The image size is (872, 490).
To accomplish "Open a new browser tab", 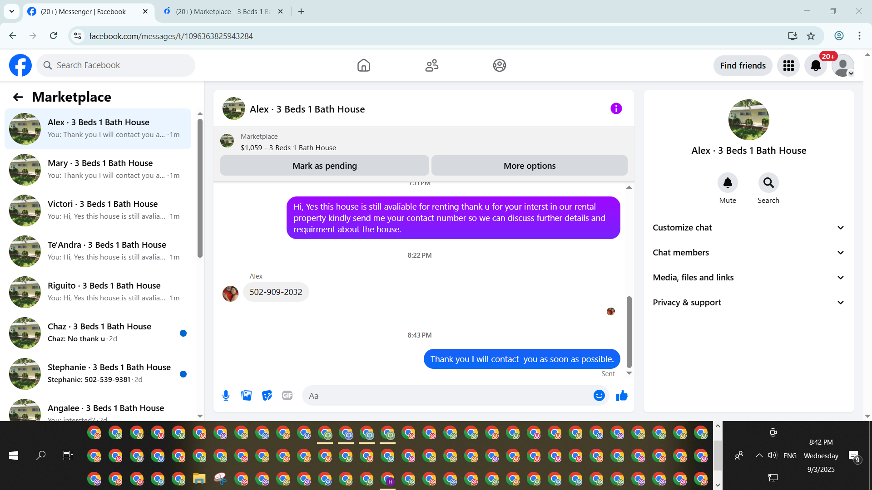I will (x=301, y=12).
